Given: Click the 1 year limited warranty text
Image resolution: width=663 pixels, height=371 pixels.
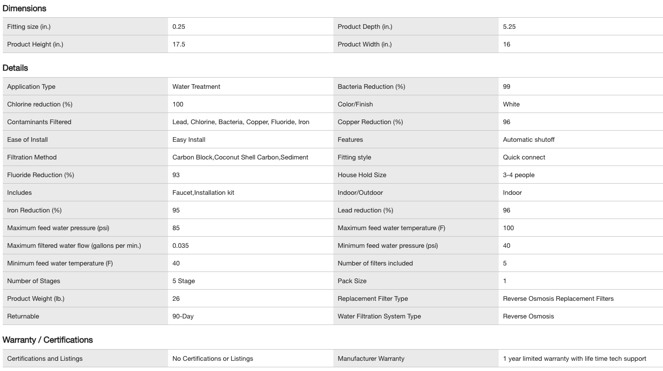Looking at the screenshot, I should 574,358.
